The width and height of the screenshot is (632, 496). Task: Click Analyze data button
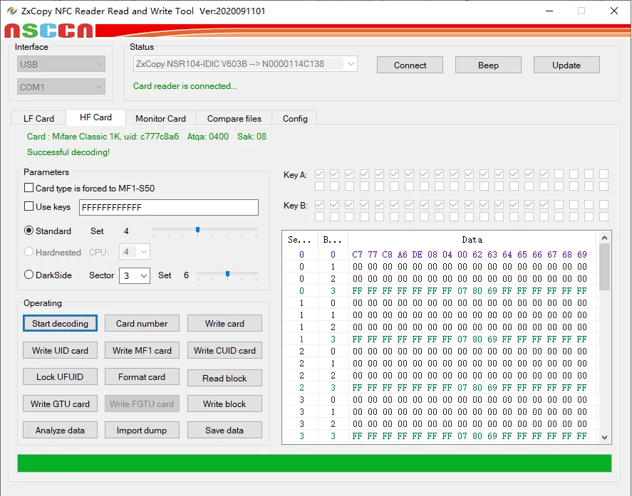(60, 430)
